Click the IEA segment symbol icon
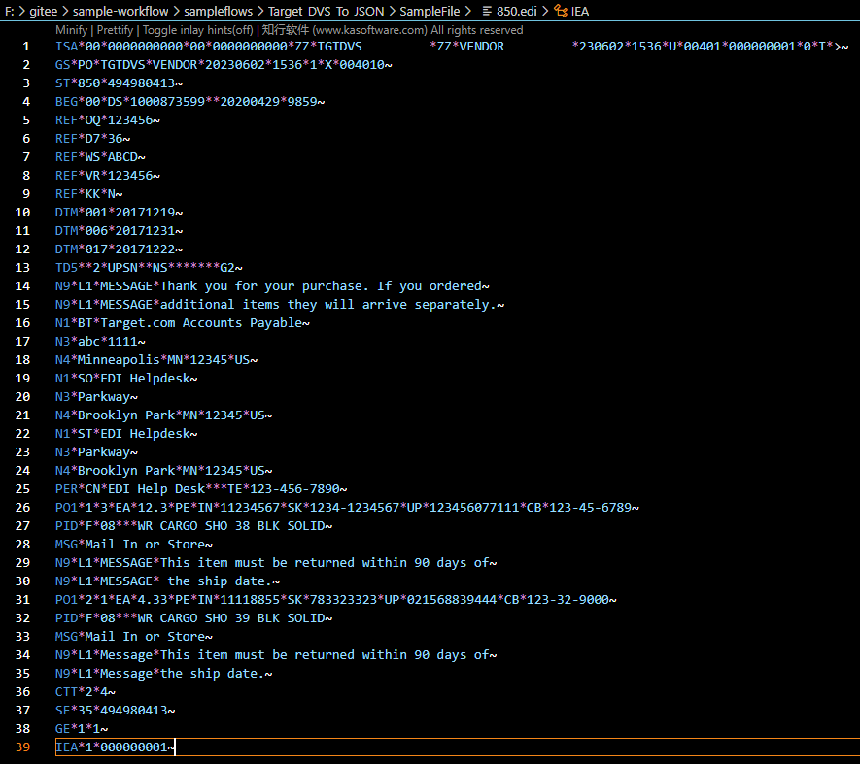This screenshot has height=764, width=860. tap(561, 11)
